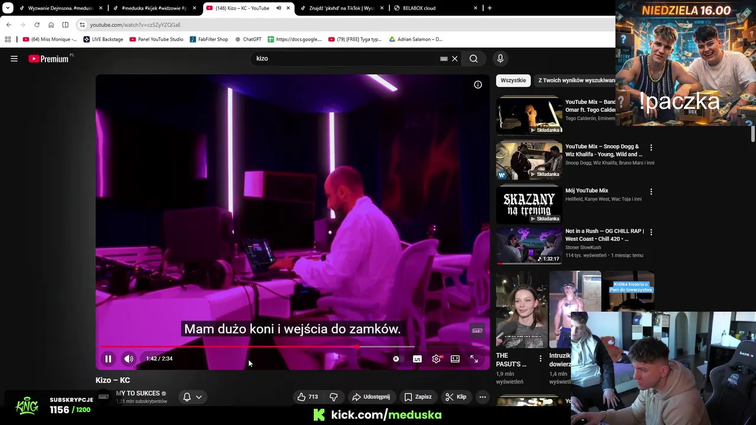The height and width of the screenshot is (425, 756).
Task: Clear the search text with X
Action: pyautogui.click(x=455, y=58)
